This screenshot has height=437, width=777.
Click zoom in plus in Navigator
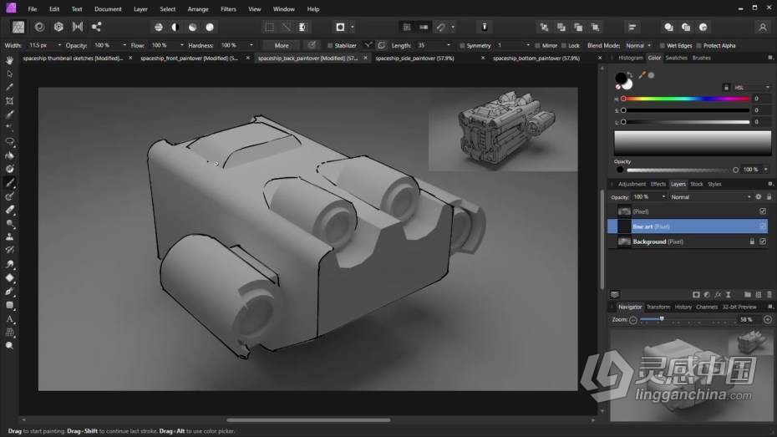(768, 319)
